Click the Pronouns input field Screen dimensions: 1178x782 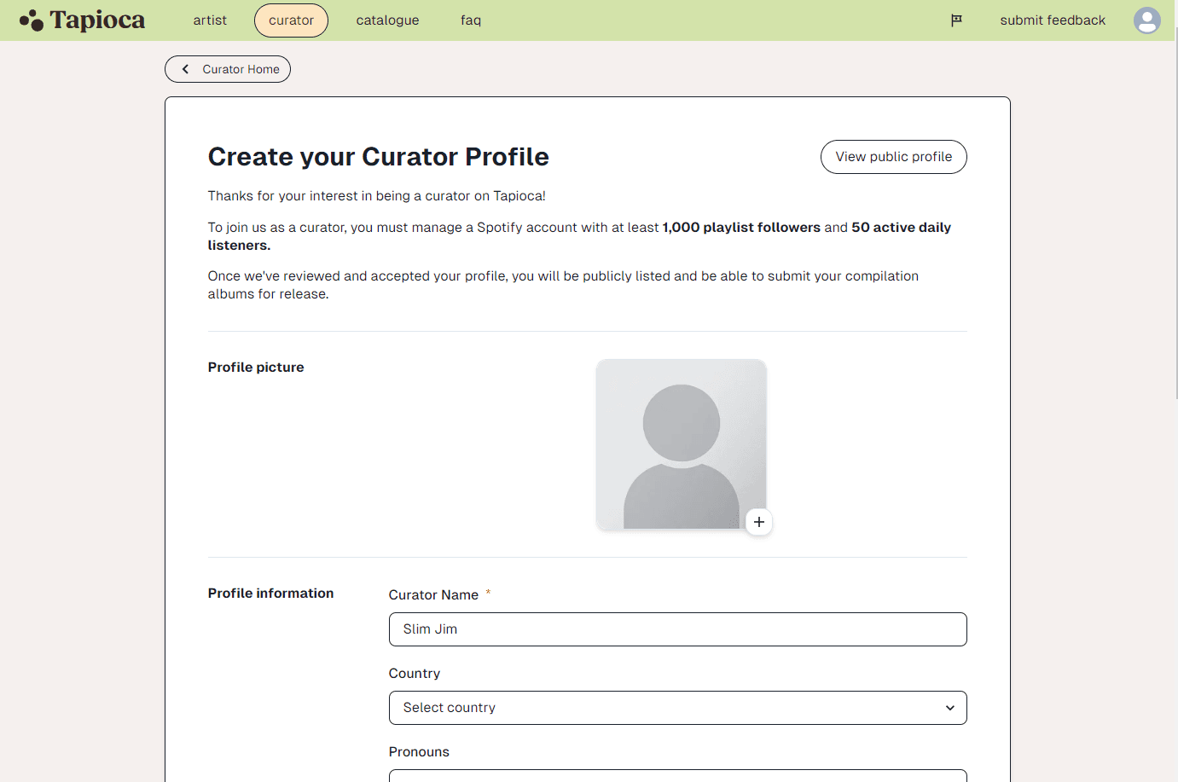click(x=677, y=776)
